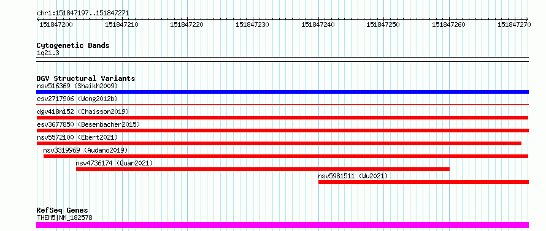Open variant label nsv5572100 (Ebert2021)
The width and height of the screenshot is (546, 231).
pyautogui.click(x=77, y=137)
